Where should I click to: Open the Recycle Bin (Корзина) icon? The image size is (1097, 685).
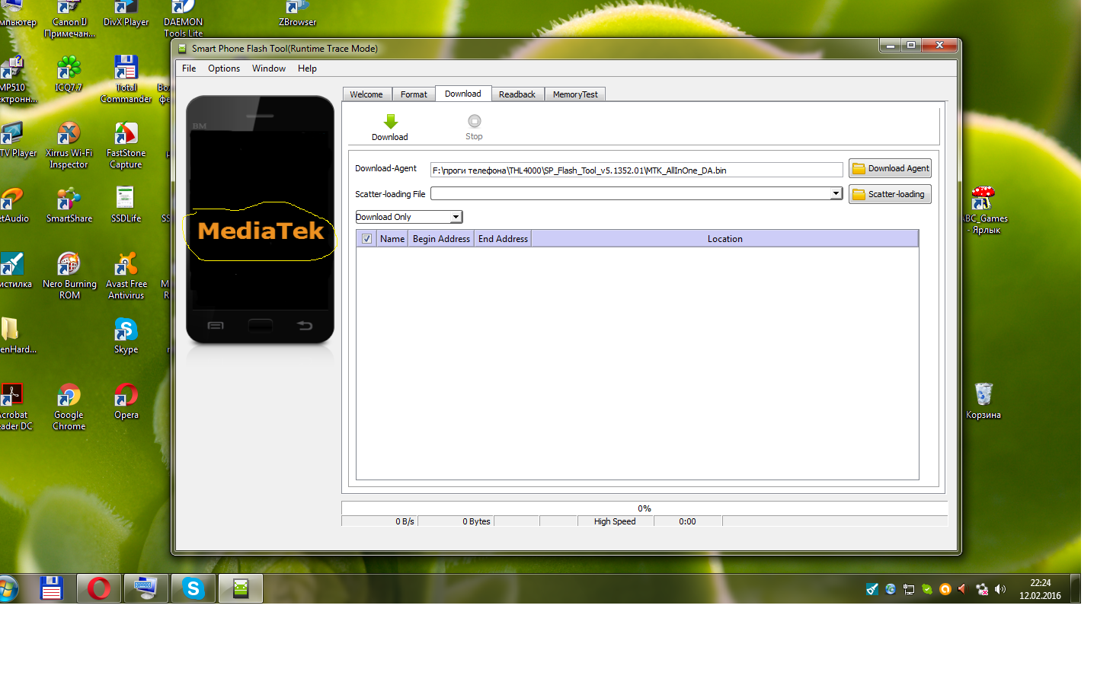pos(983,395)
